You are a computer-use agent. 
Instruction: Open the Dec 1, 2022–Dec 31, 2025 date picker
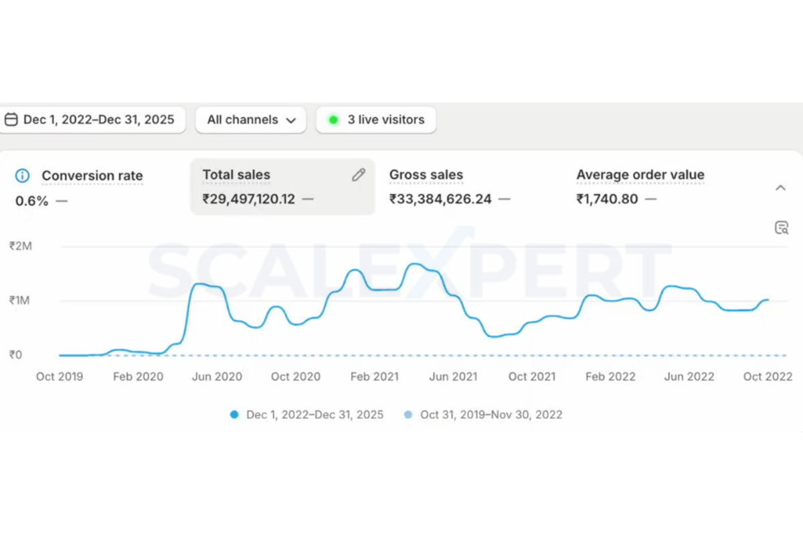coord(92,120)
